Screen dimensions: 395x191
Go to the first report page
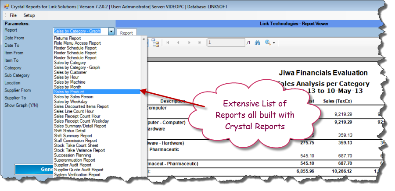(168, 43)
